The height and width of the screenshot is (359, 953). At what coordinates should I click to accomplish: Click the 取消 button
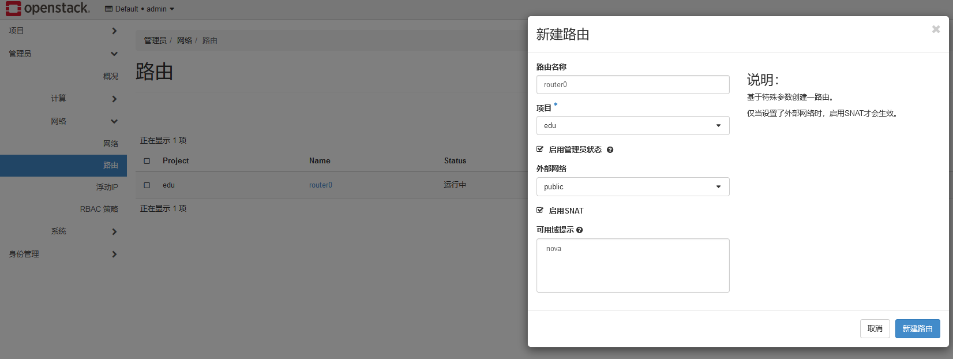(x=875, y=328)
